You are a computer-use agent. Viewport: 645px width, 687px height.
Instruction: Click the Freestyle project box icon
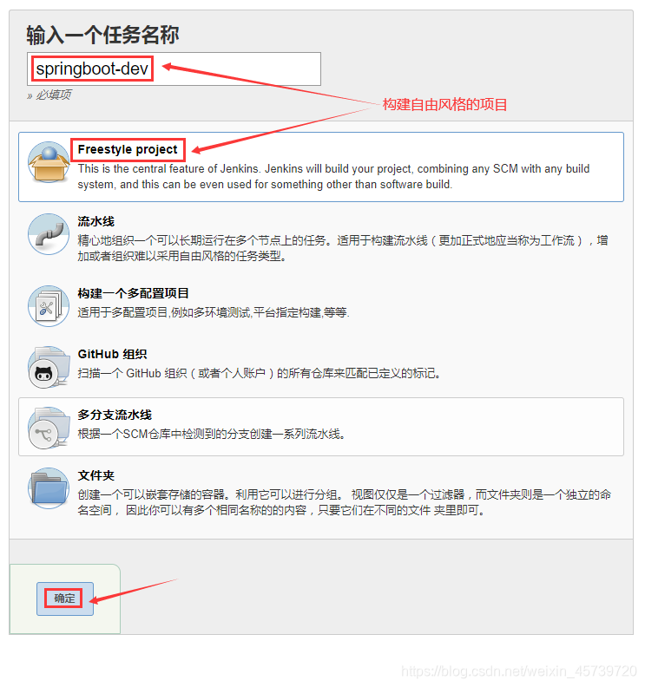pyautogui.click(x=49, y=161)
